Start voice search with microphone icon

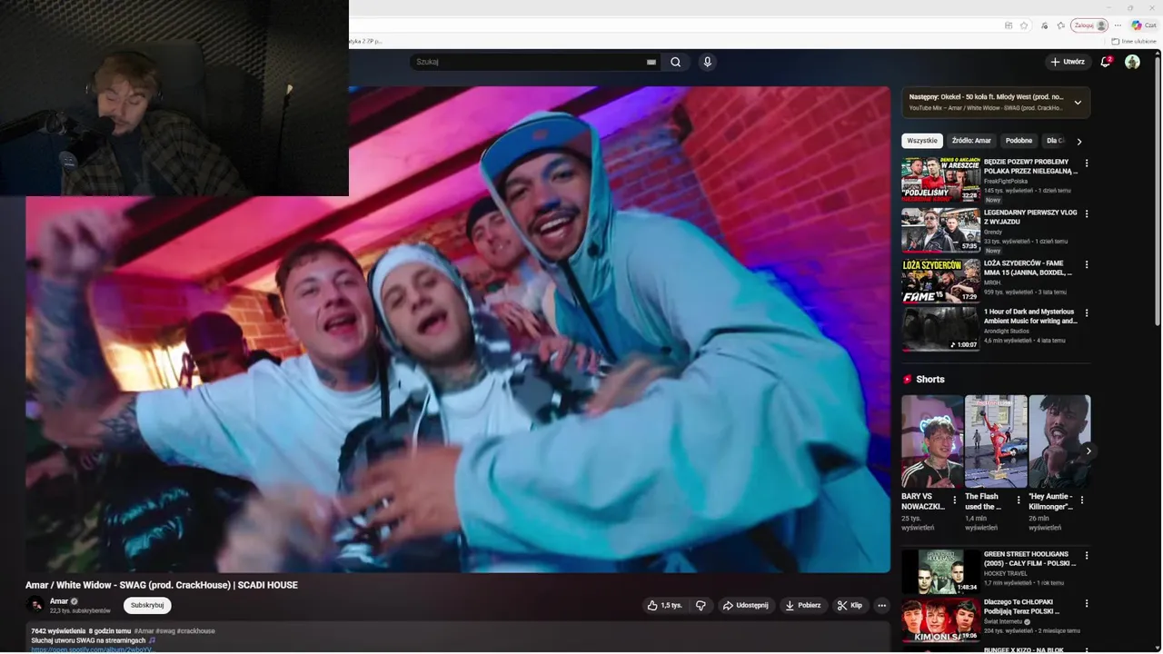(x=707, y=62)
